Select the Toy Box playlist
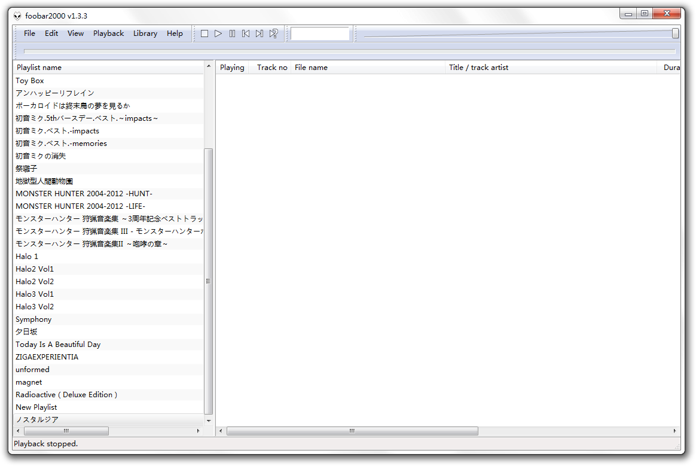 click(109, 81)
